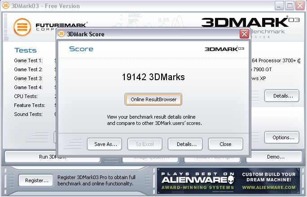The width and height of the screenshot is (307, 197).
Task: Open the Alienware advertisement banner
Action: tap(228, 181)
